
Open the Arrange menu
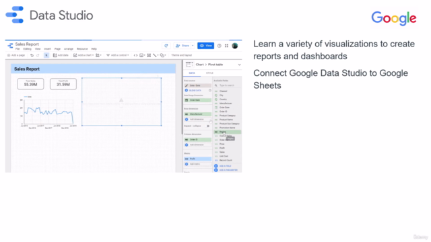point(69,49)
